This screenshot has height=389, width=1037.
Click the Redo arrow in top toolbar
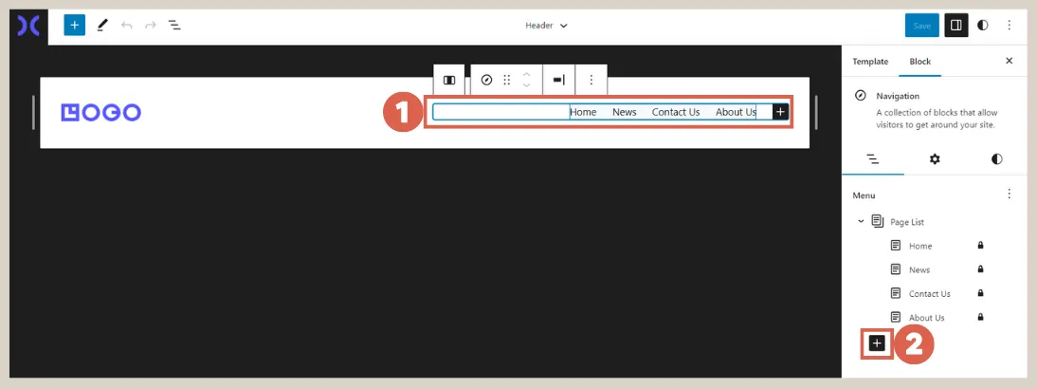150,26
